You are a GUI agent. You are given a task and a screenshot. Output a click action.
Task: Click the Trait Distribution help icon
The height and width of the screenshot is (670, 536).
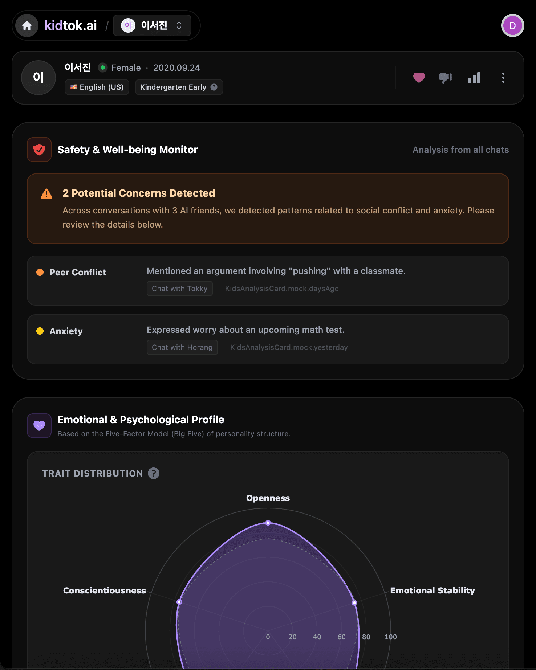(x=154, y=473)
